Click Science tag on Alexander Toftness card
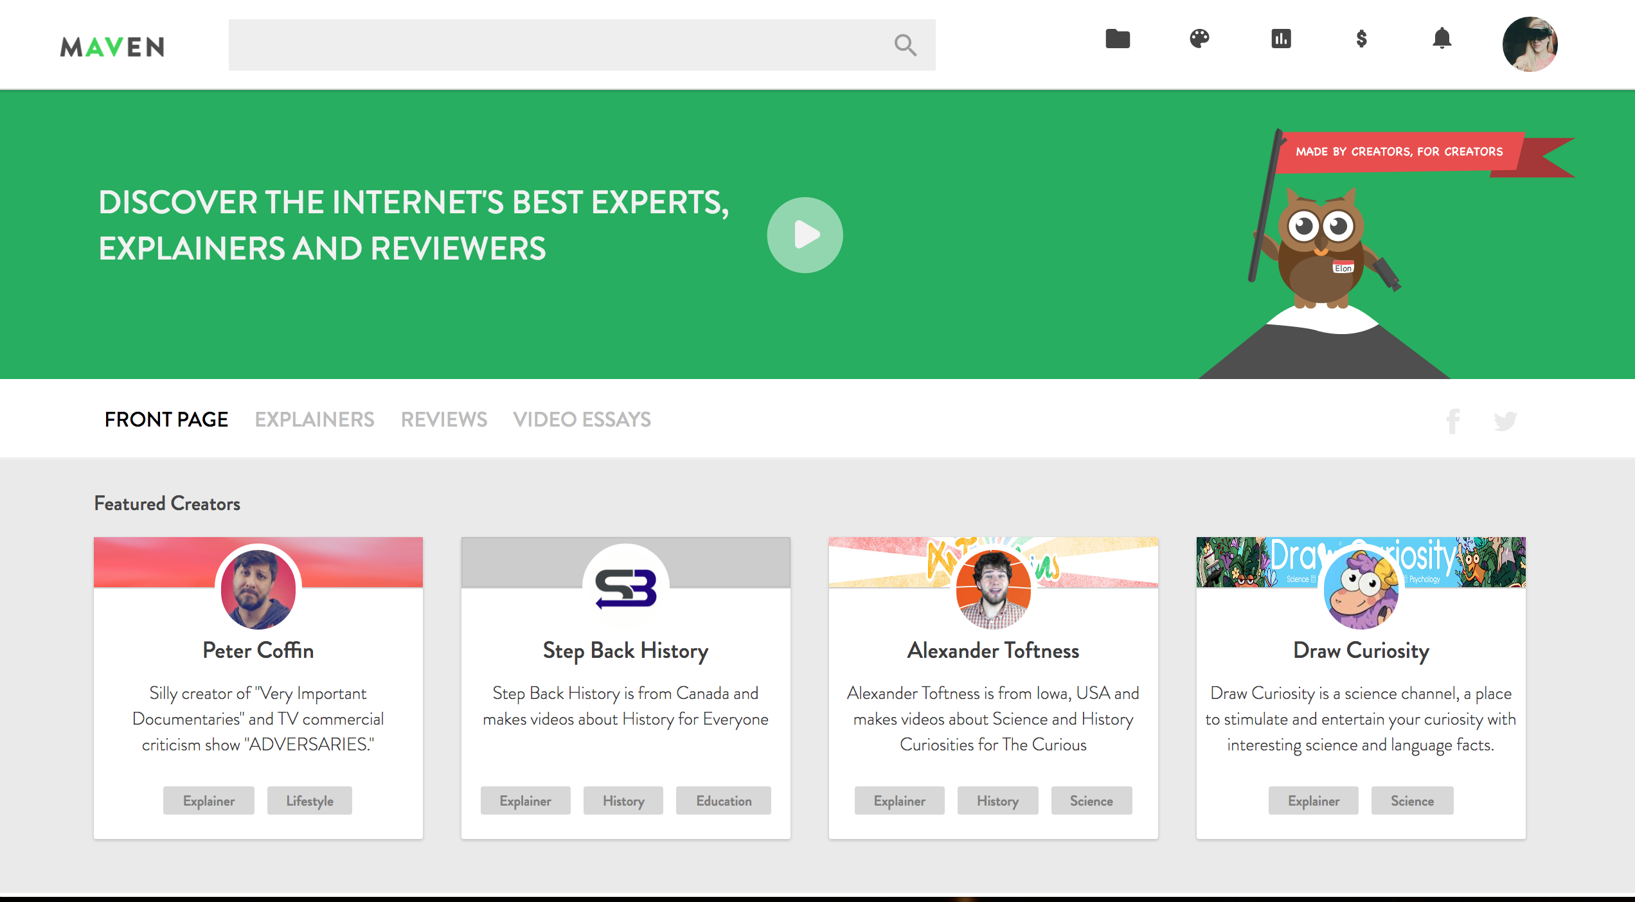The height and width of the screenshot is (902, 1635). [x=1092, y=800]
